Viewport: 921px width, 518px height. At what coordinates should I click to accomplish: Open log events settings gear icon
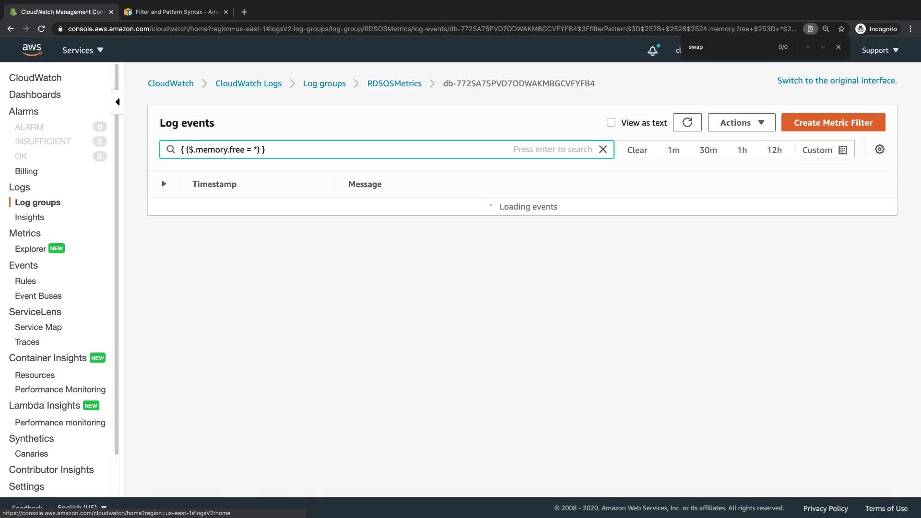[879, 149]
